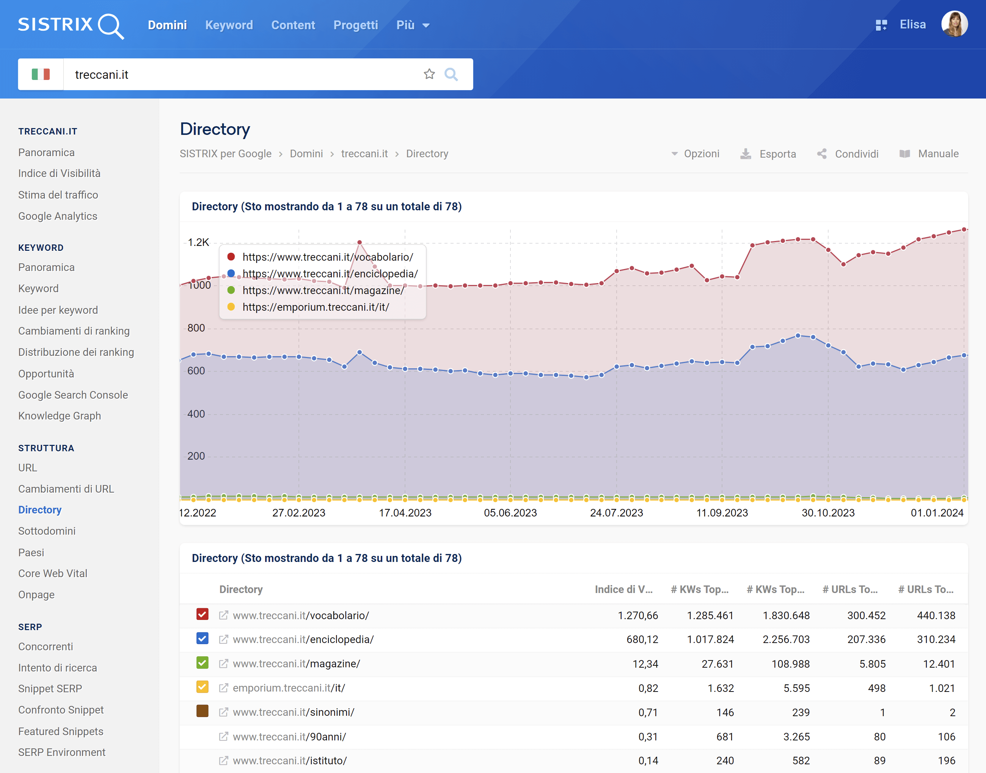
Task: Click the magnifier search icon
Action: click(x=451, y=74)
